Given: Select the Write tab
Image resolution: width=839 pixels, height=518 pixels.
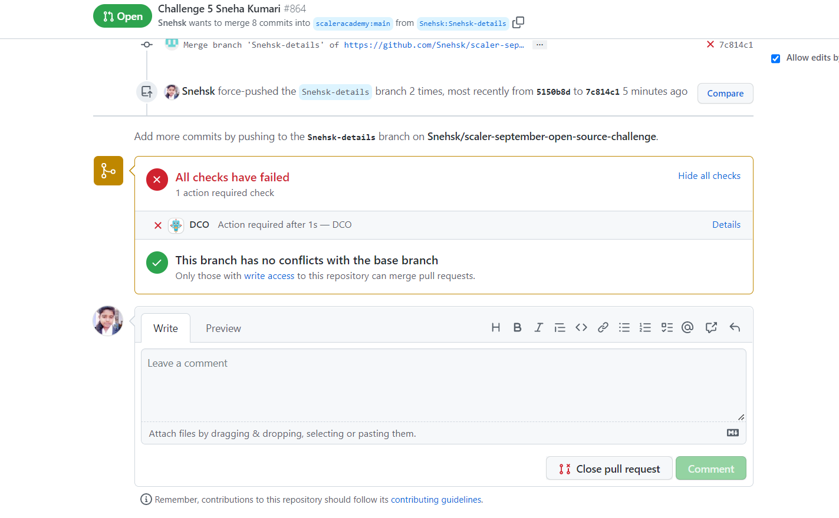Looking at the screenshot, I should point(165,328).
